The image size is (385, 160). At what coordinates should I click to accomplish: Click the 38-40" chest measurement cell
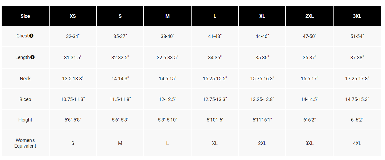[x=167, y=36]
